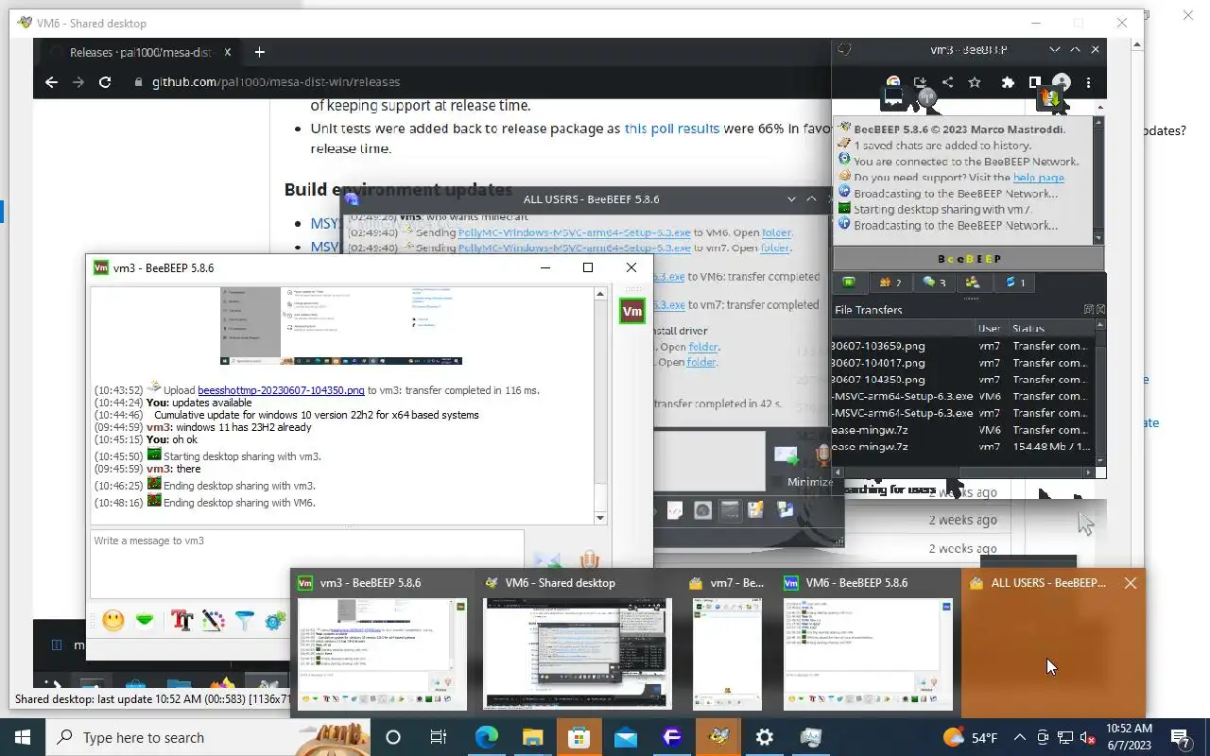Select the chats tab showing 3
Screen dimensions: 1210x756
coord(934,282)
